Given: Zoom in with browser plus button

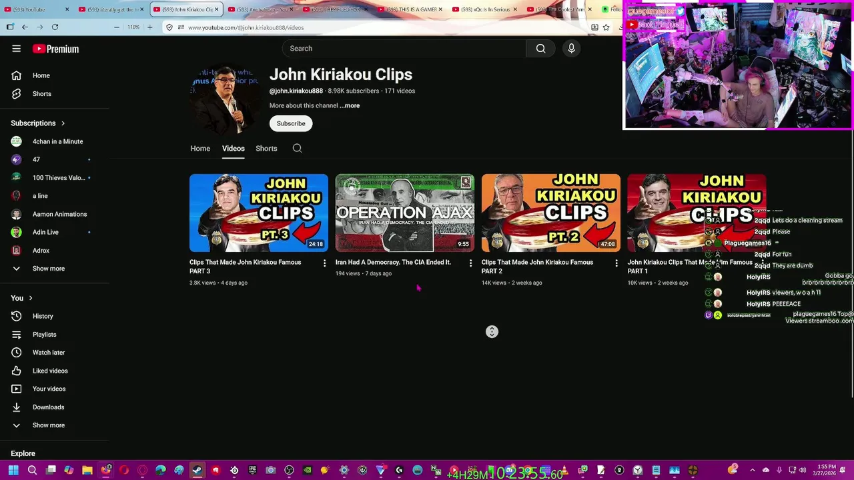Looking at the screenshot, I should (149, 27).
